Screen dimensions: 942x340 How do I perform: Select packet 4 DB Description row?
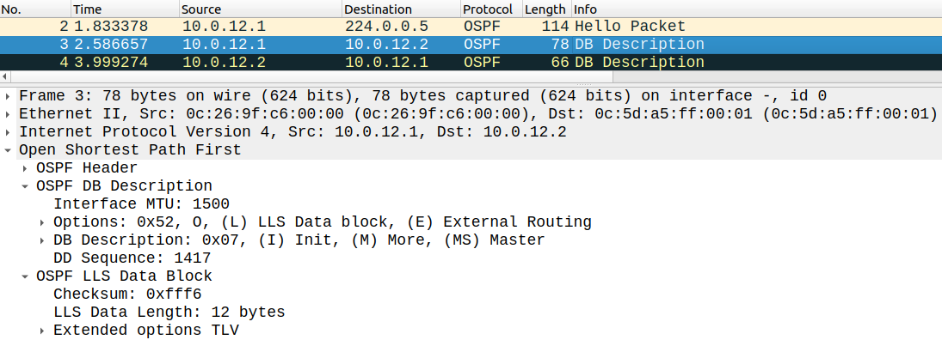coord(471,63)
